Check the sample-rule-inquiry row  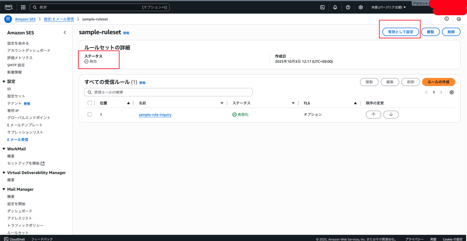tap(89, 114)
